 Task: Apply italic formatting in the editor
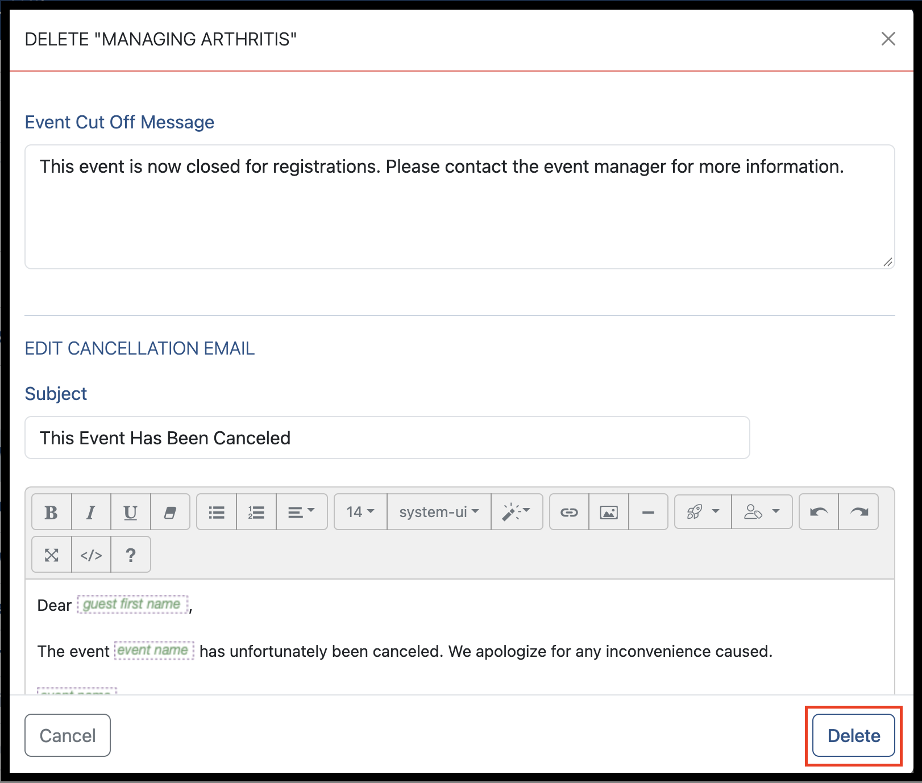tap(91, 512)
